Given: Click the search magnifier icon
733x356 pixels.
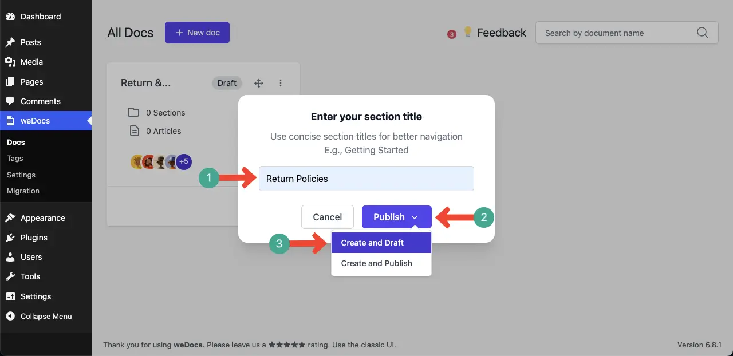Looking at the screenshot, I should (x=703, y=33).
